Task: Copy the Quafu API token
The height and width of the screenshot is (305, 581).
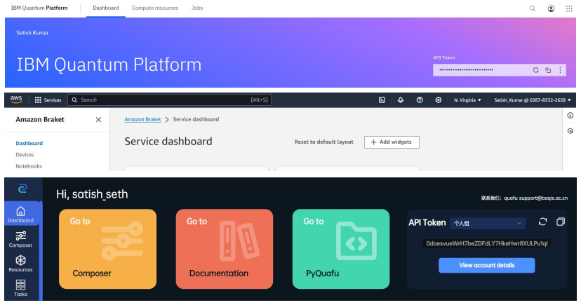Action: click(x=561, y=222)
